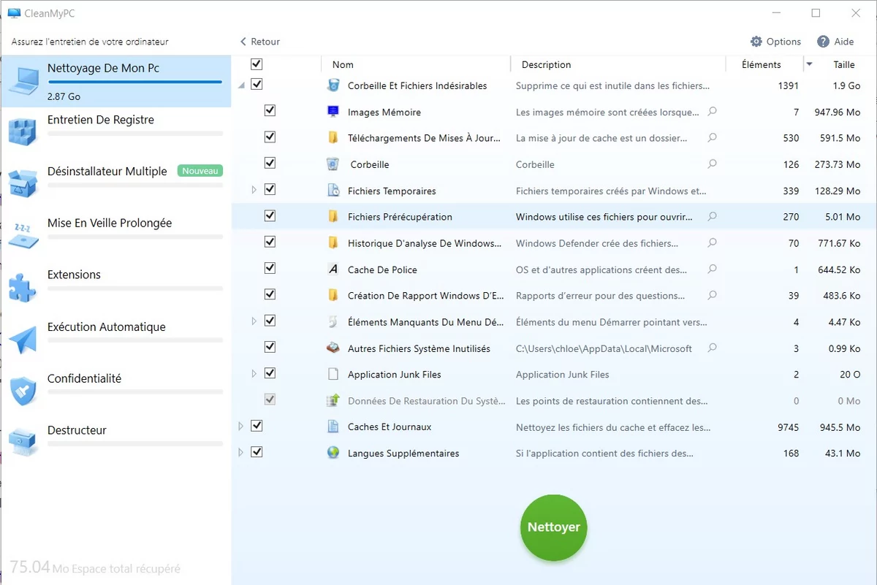Toggle the select-all checkbox in header
The image size is (877, 585).
(x=257, y=64)
